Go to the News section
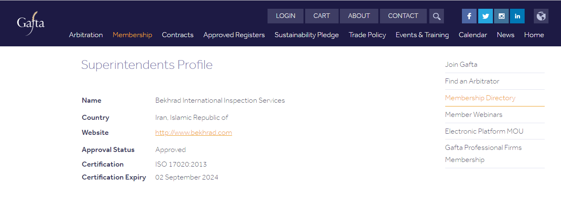 point(505,35)
